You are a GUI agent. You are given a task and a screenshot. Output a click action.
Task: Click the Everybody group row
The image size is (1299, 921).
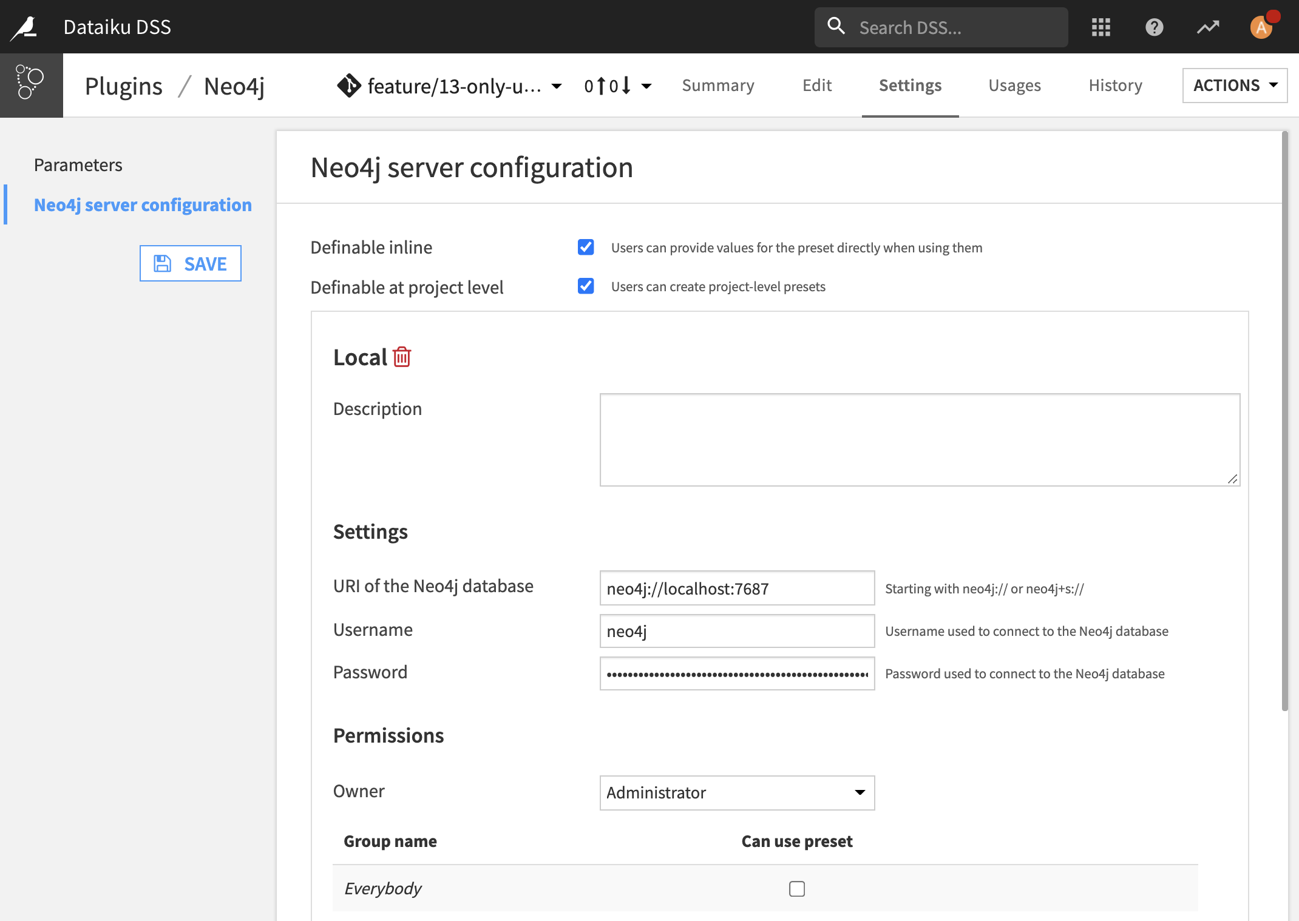(x=765, y=888)
